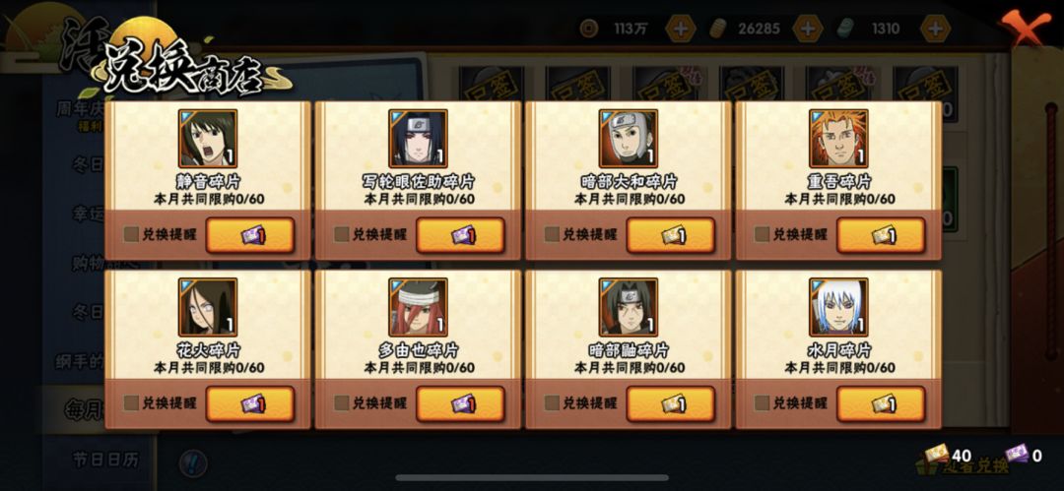Select the 水月碎片 character portrait
Screen dimensions: 1064x491
point(838,307)
